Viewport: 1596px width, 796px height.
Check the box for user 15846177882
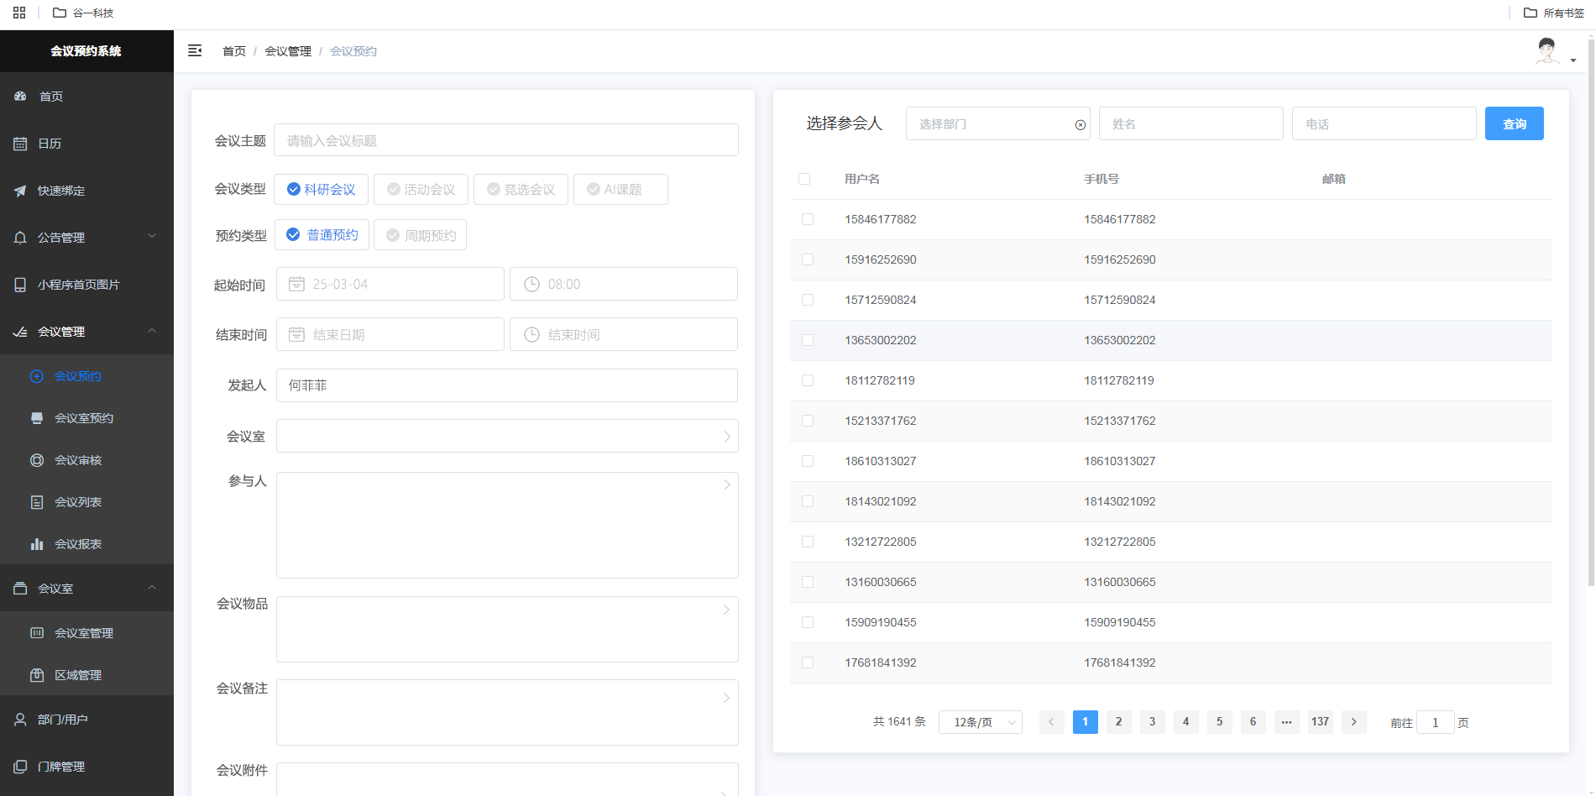coord(808,219)
